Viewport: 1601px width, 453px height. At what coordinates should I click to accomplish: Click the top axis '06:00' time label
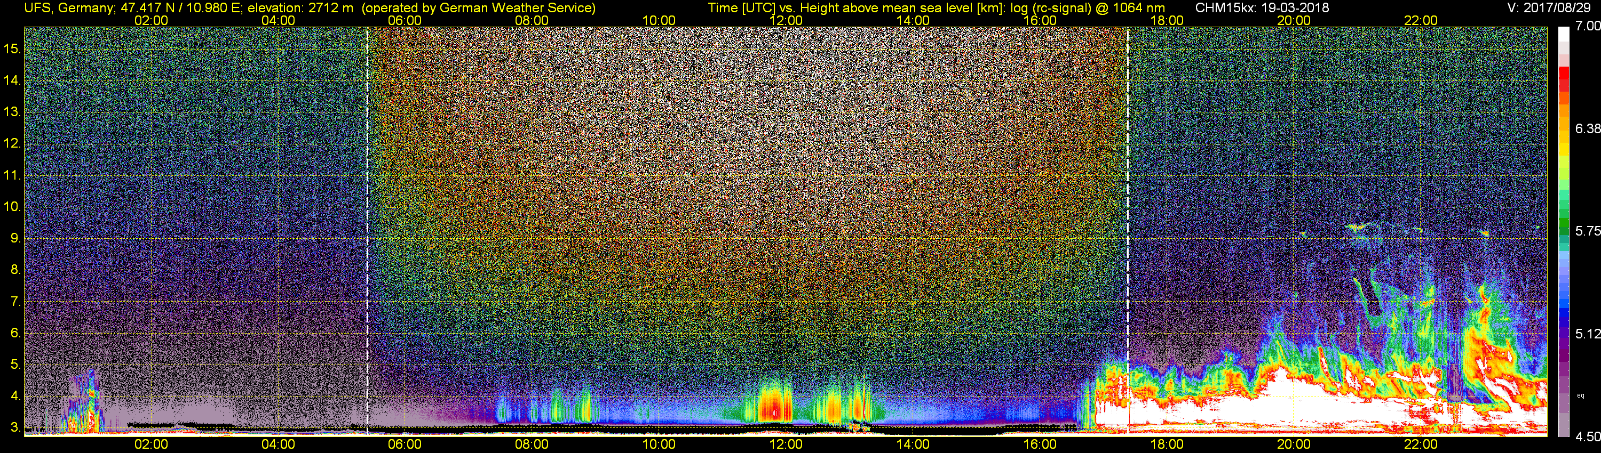point(405,20)
